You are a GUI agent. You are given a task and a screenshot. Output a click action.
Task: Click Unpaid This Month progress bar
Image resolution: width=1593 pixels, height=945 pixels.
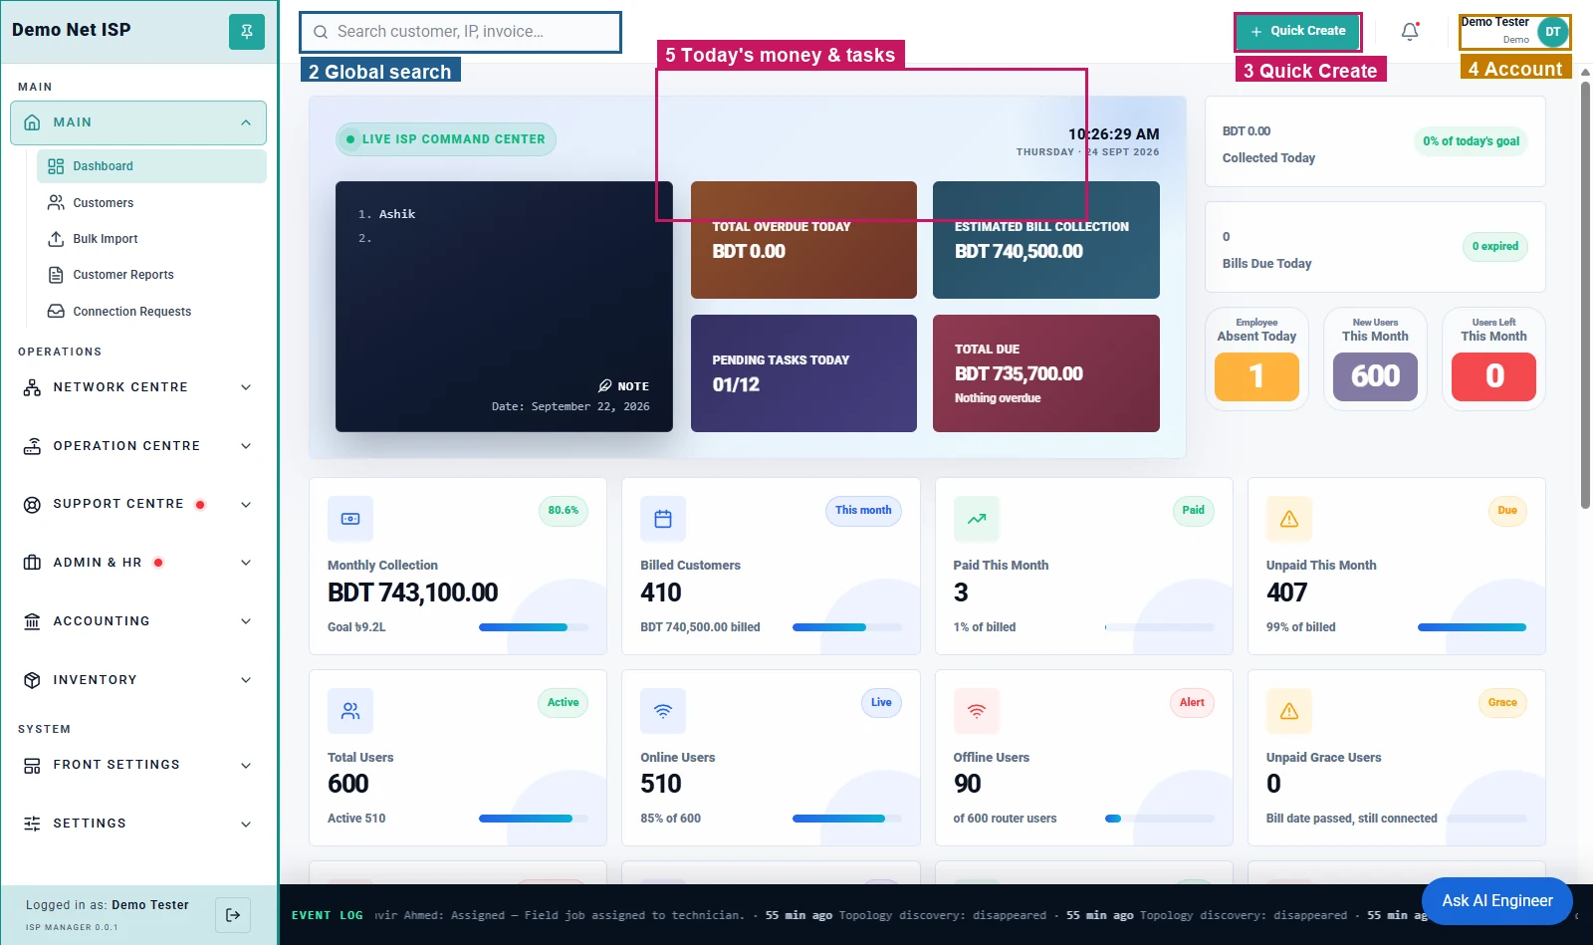pyautogui.click(x=1472, y=627)
